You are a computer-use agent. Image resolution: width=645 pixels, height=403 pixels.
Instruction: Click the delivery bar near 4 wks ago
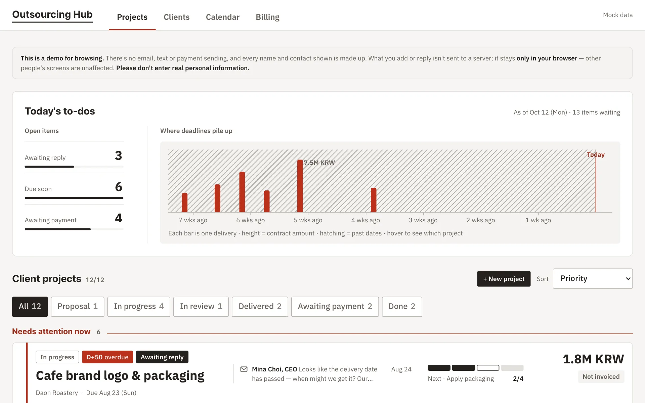374,200
